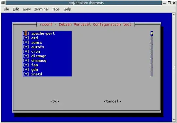
Task: Click the terminal scrollbar up arrow
Action: (174, 14)
